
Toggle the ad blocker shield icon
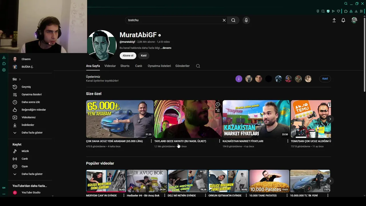pyautogui.click(x=328, y=11)
